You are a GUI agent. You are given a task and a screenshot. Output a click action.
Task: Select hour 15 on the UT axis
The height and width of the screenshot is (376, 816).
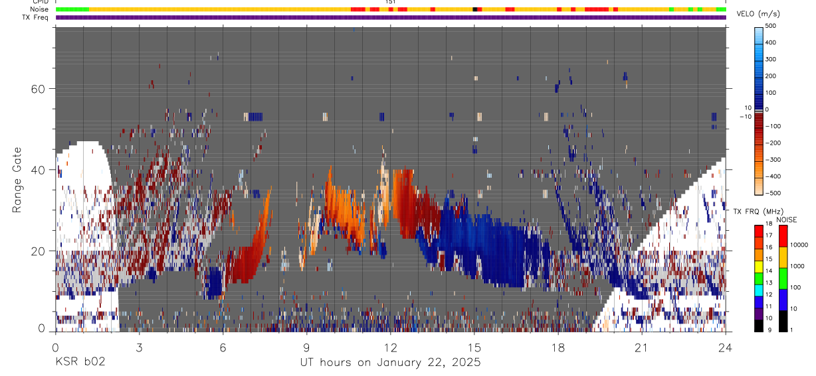[x=474, y=347]
